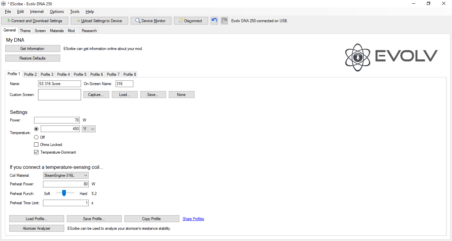Click Connect and Download Settings icon button
This screenshot has height=241, width=452.
point(34,21)
